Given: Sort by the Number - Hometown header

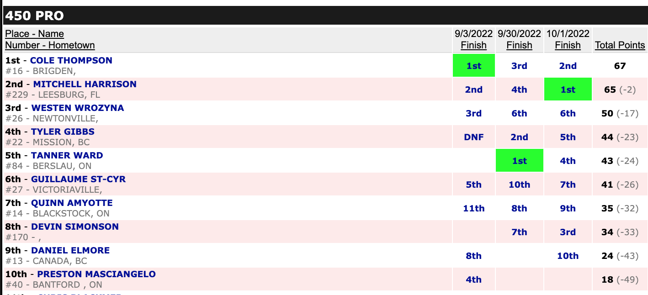Looking at the screenshot, I should tap(50, 45).
